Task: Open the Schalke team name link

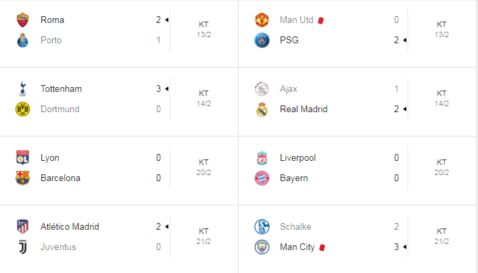Action: (x=295, y=226)
